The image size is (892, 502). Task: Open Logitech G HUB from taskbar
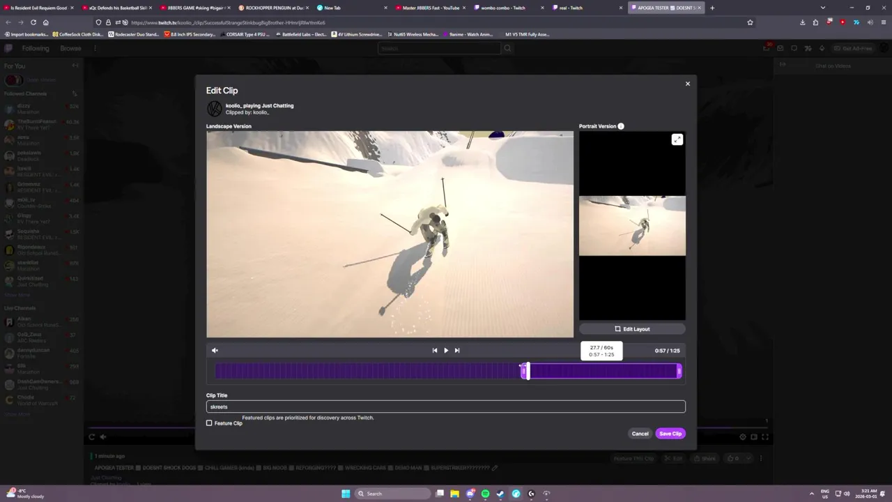[531, 494]
